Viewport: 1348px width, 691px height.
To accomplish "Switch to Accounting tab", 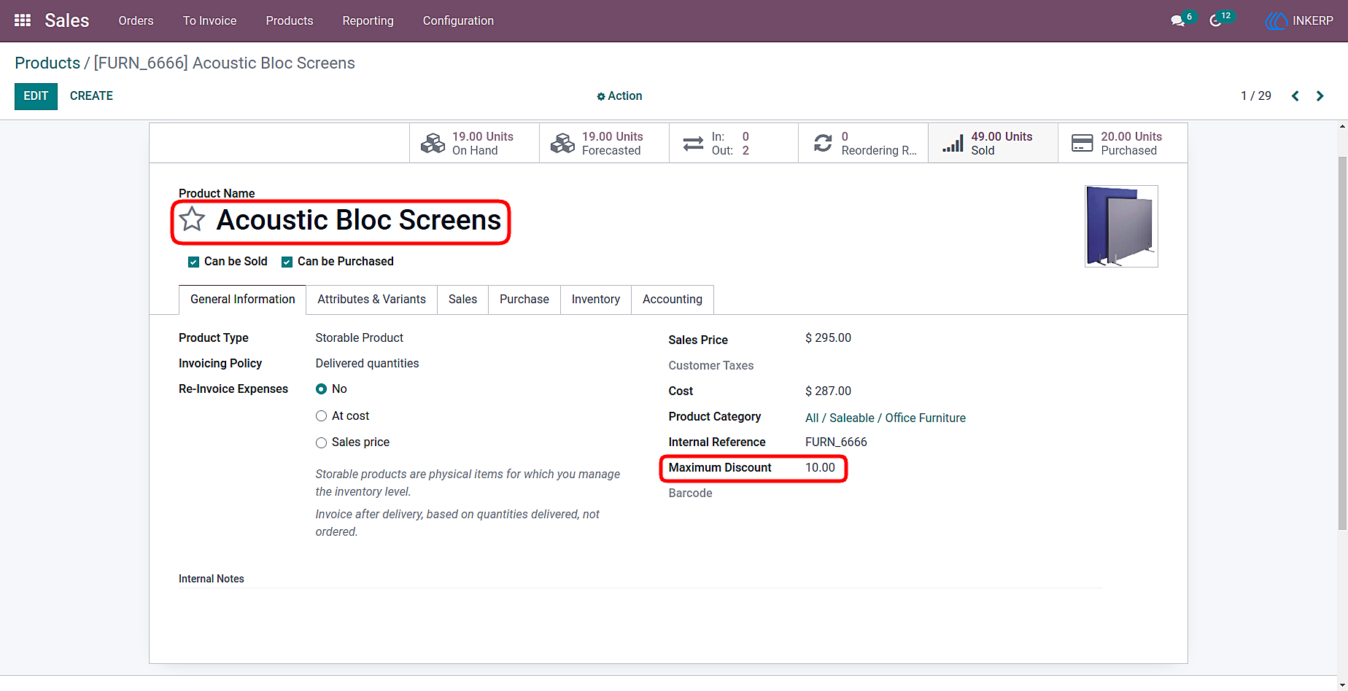I will [672, 300].
